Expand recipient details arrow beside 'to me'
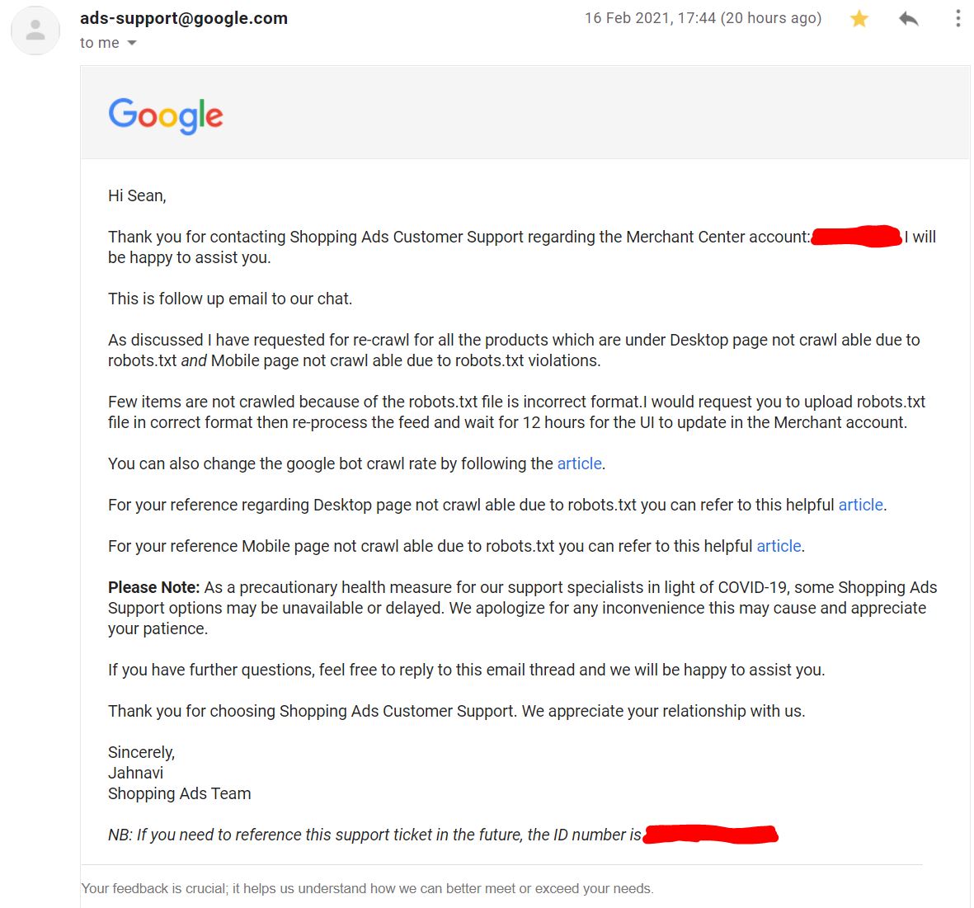This screenshot has height=908, width=974. coord(132,43)
